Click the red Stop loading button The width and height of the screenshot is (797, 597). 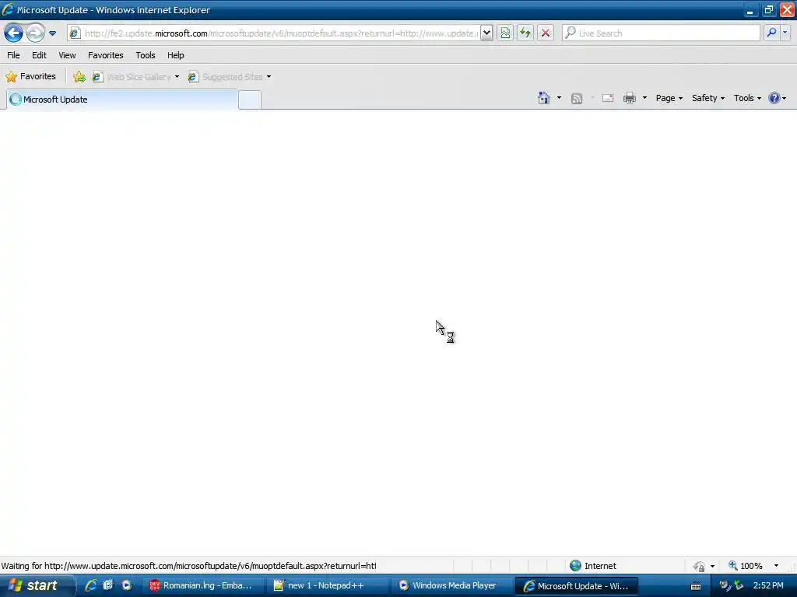(546, 33)
